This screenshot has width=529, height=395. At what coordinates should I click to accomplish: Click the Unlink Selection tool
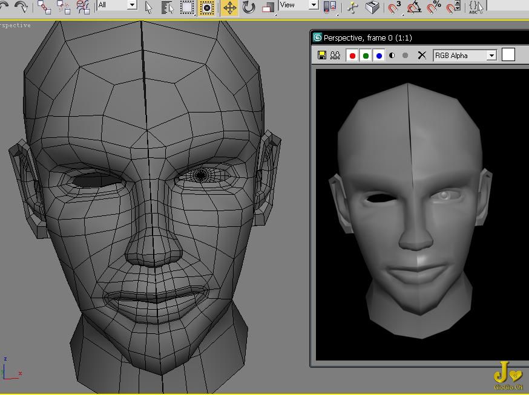pos(64,7)
